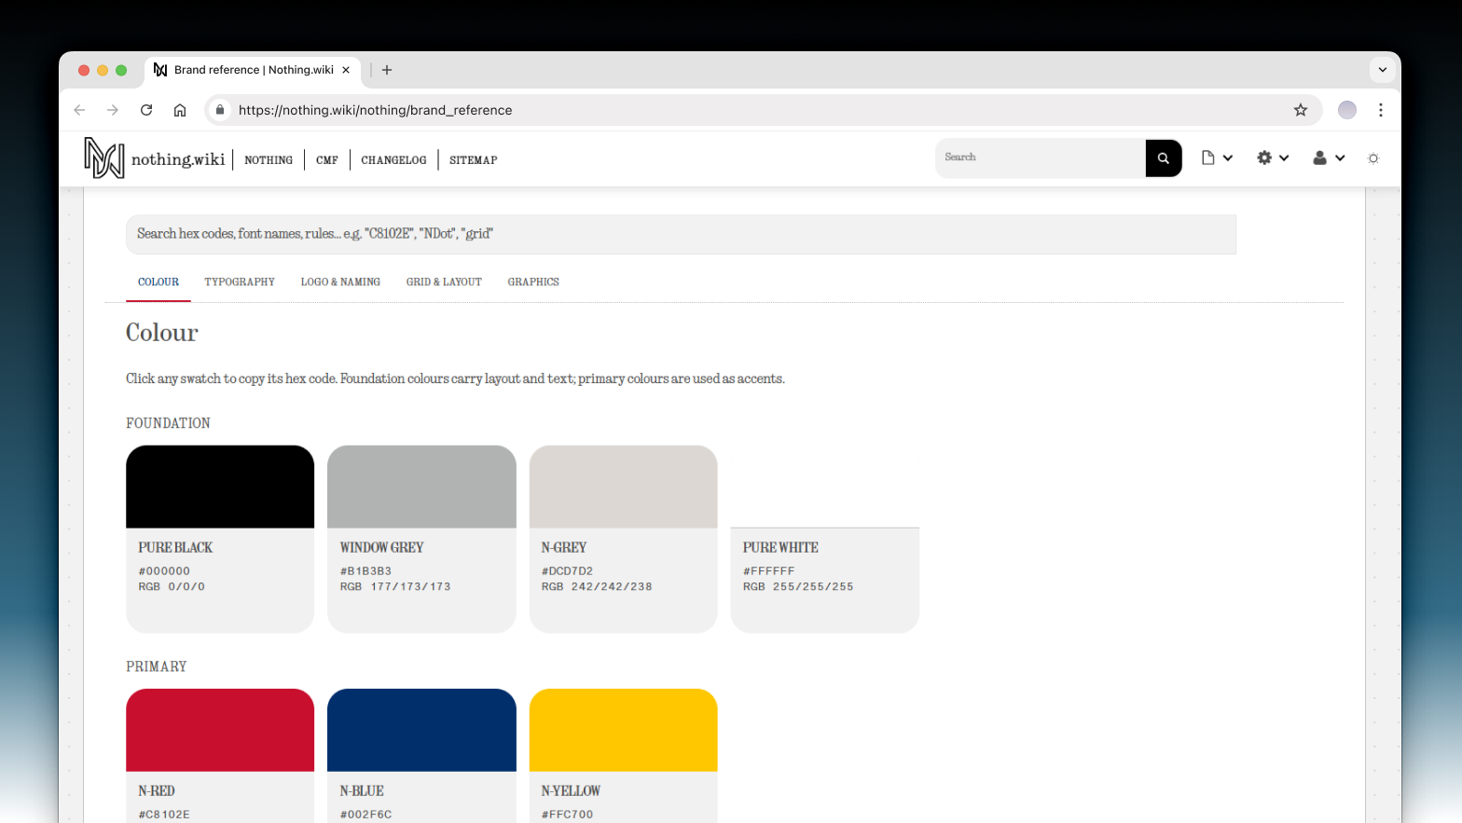This screenshot has height=823, width=1462.
Task: Focus the top wiki Search field
Action: click(1041, 158)
